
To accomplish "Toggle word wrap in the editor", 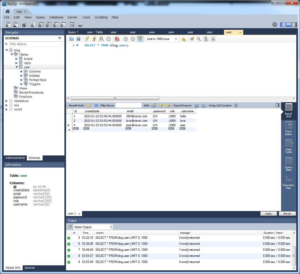I will (x=213, y=39).
